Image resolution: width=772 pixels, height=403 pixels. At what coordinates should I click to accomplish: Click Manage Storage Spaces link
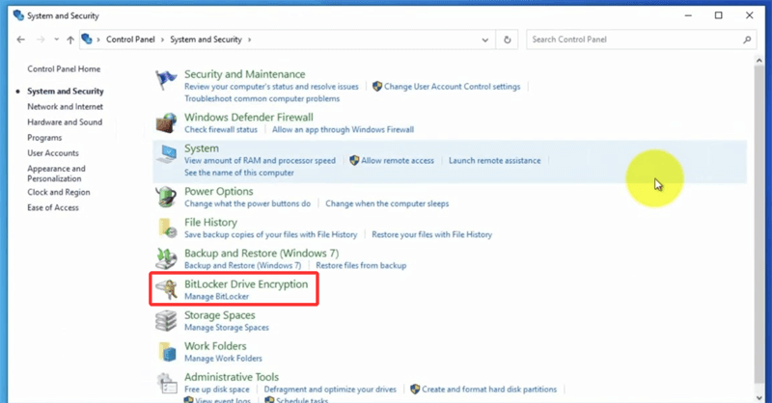coord(227,328)
